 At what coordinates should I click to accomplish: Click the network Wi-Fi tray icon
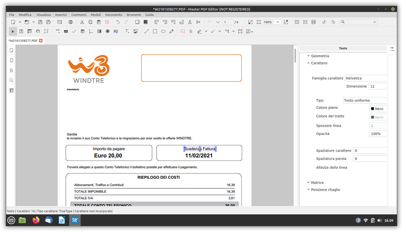pyautogui.click(x=366, y=220)
